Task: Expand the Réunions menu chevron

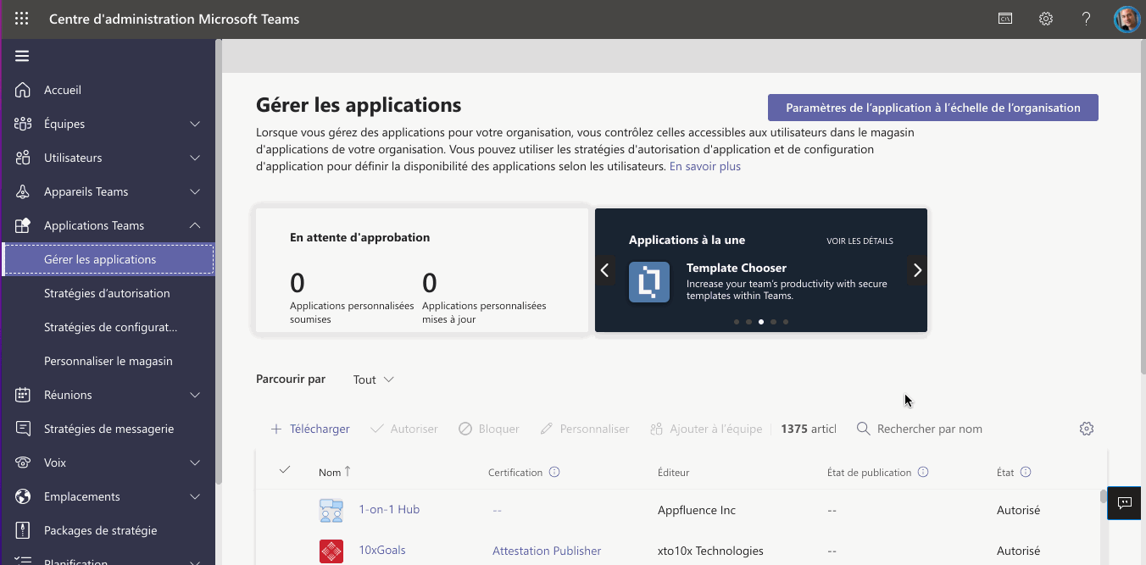Action: 195,395
